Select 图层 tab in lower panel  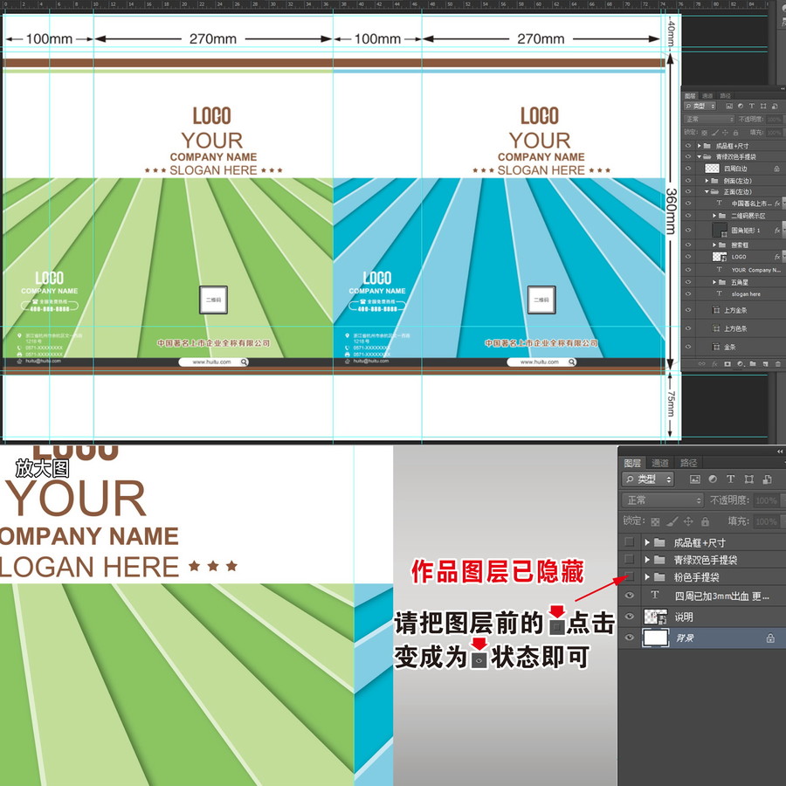(632, 463)
